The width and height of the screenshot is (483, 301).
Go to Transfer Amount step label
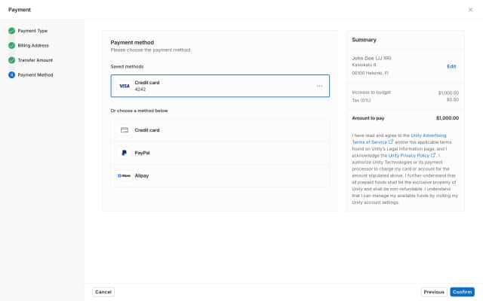tap(35, 60)
